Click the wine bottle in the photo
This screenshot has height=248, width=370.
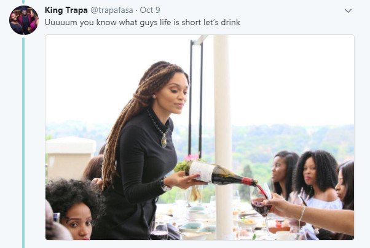point(220,173)
